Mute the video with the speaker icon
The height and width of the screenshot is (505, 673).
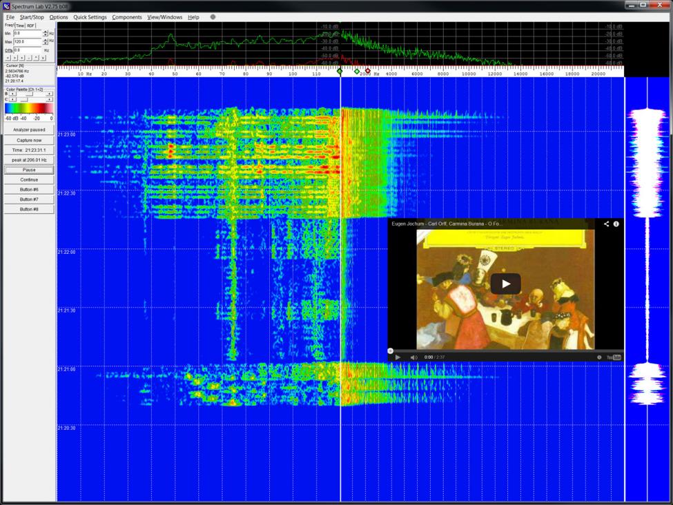(x=413, y=357)
